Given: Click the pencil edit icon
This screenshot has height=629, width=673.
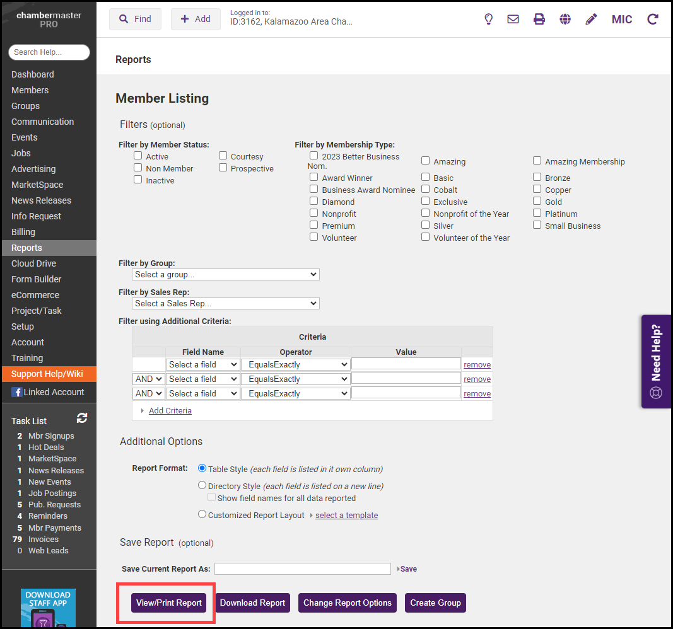Looking at the screenshot, I should point(591,19).
